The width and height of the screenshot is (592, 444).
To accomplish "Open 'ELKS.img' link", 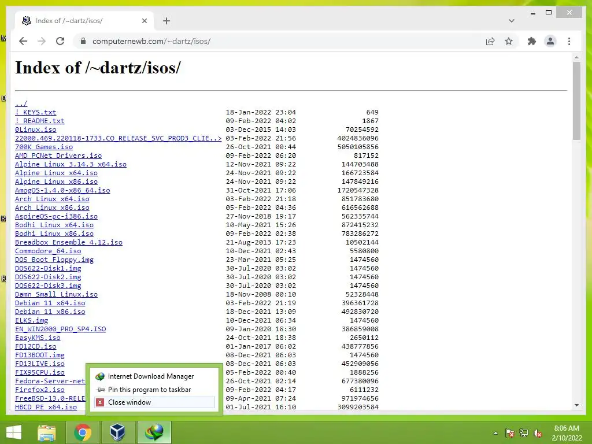I will tap(31, 320).
